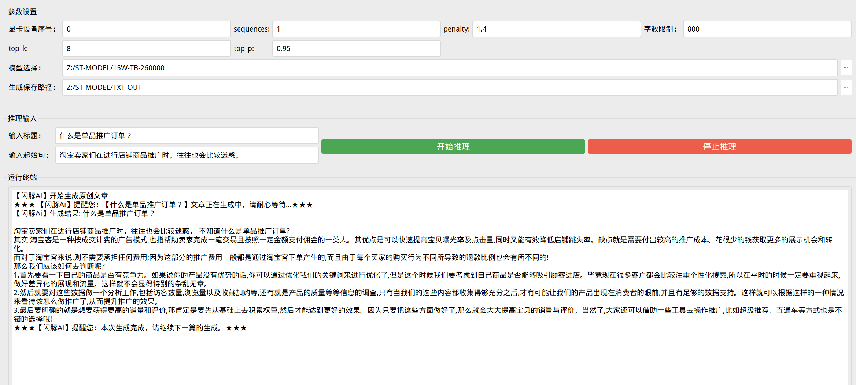
Task: Click the final line 本次生成完成
Action: point(130,328)
